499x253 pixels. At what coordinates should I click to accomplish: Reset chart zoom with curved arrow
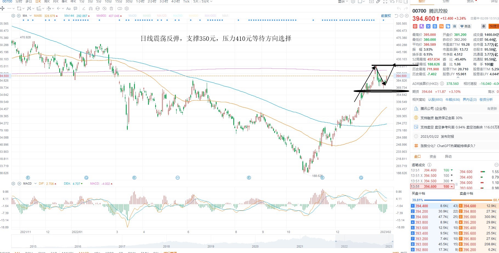pyautogui.click(x=396, y=16)
